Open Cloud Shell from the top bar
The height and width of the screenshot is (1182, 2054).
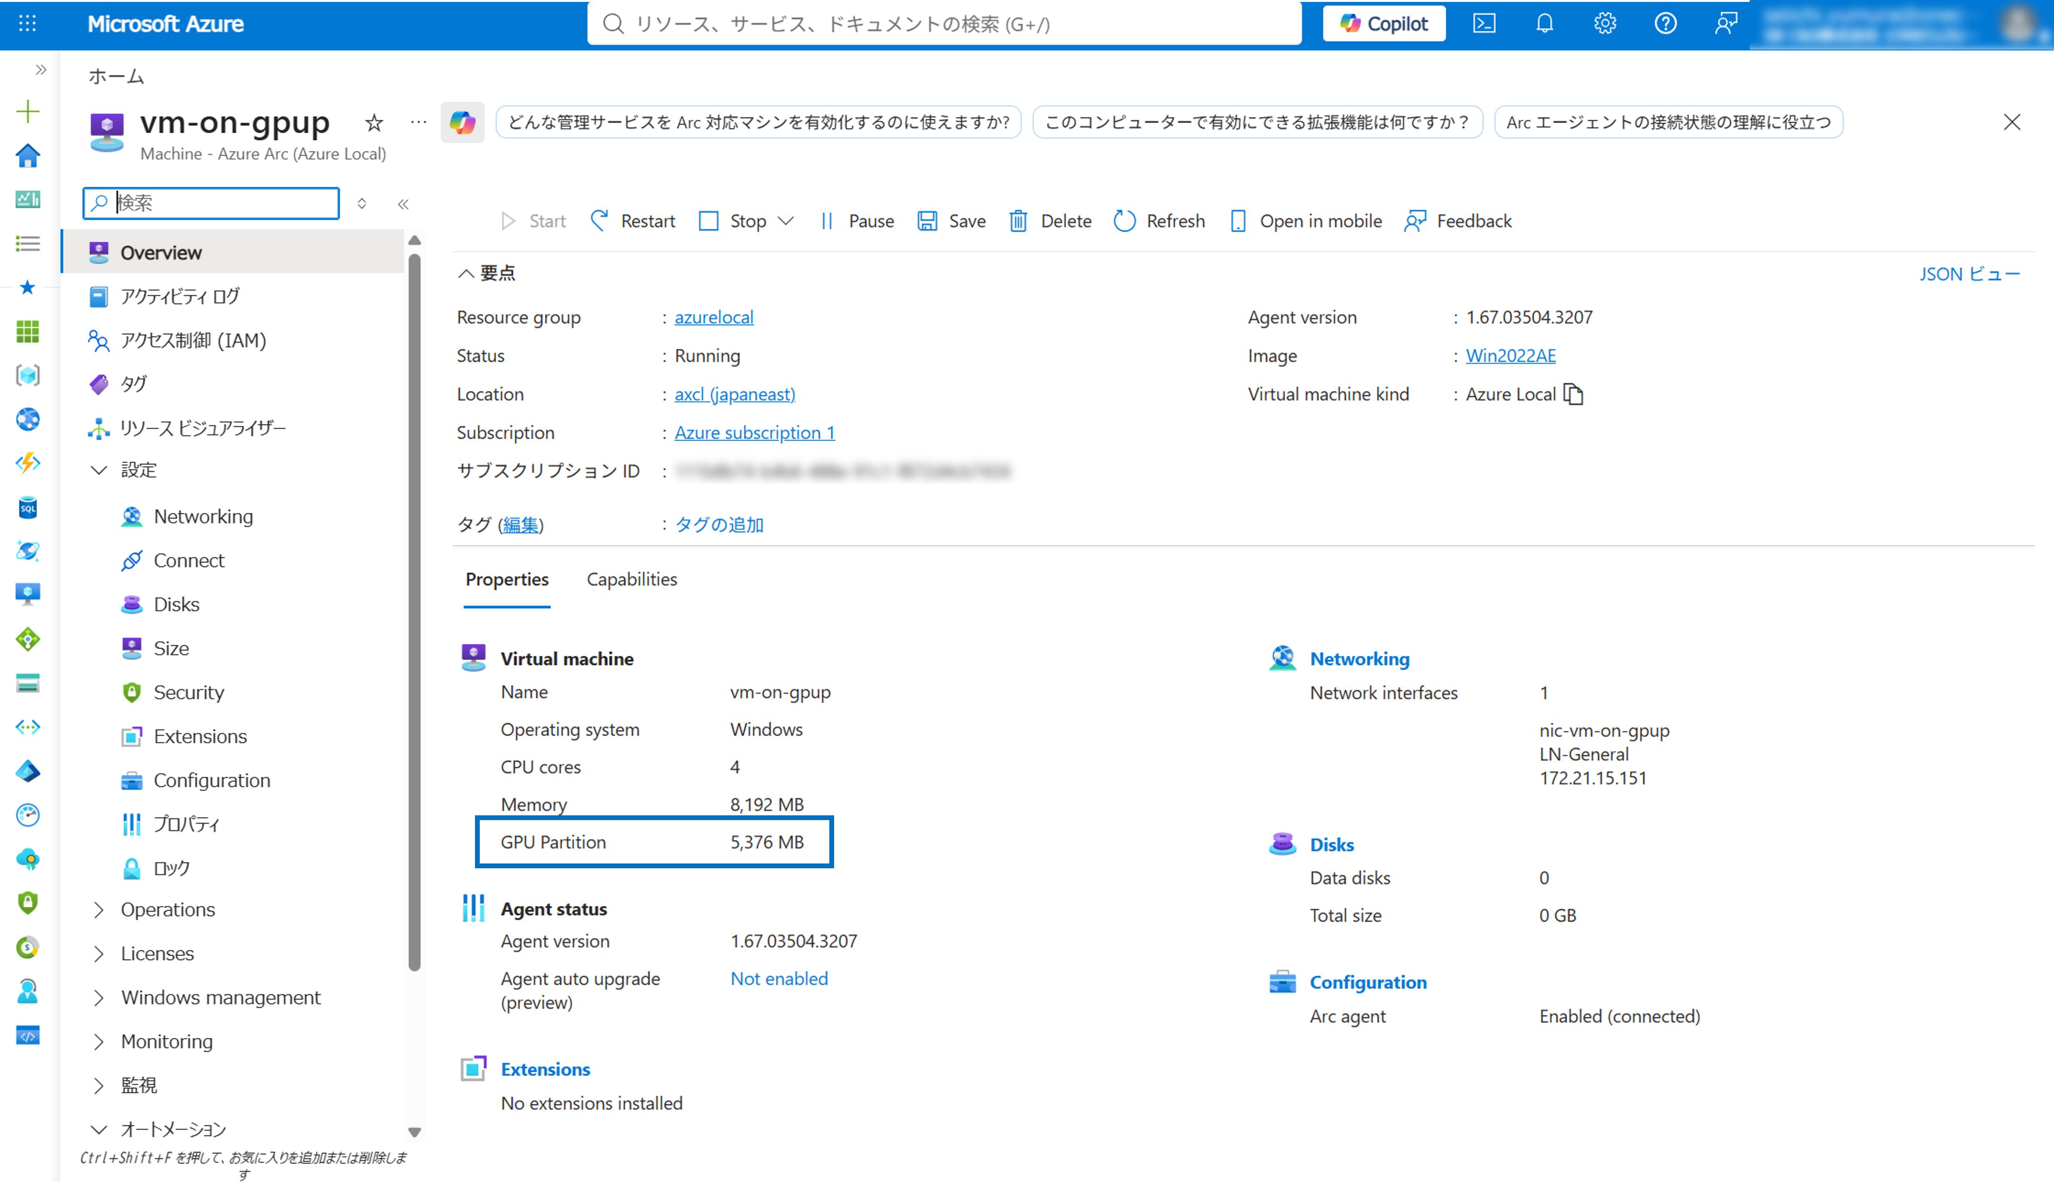(x=1484, y=23)
